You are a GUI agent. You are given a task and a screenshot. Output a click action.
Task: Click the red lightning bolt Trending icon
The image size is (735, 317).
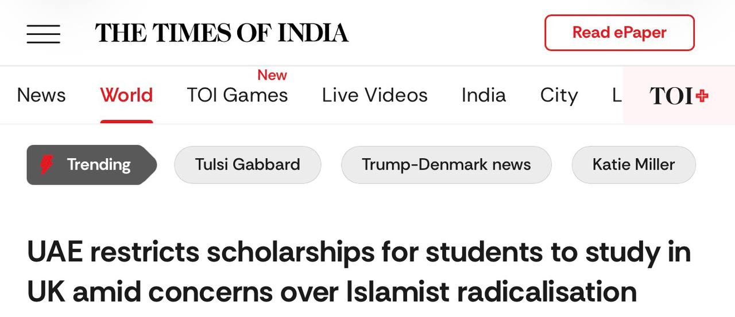[47, 165]
